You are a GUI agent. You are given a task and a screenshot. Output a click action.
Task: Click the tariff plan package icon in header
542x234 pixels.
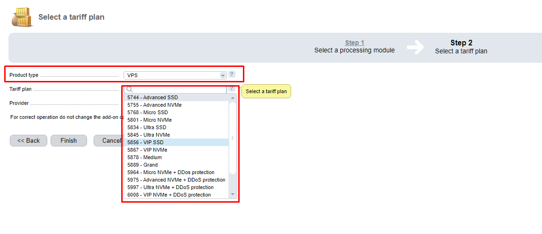(x=21, y=17)
